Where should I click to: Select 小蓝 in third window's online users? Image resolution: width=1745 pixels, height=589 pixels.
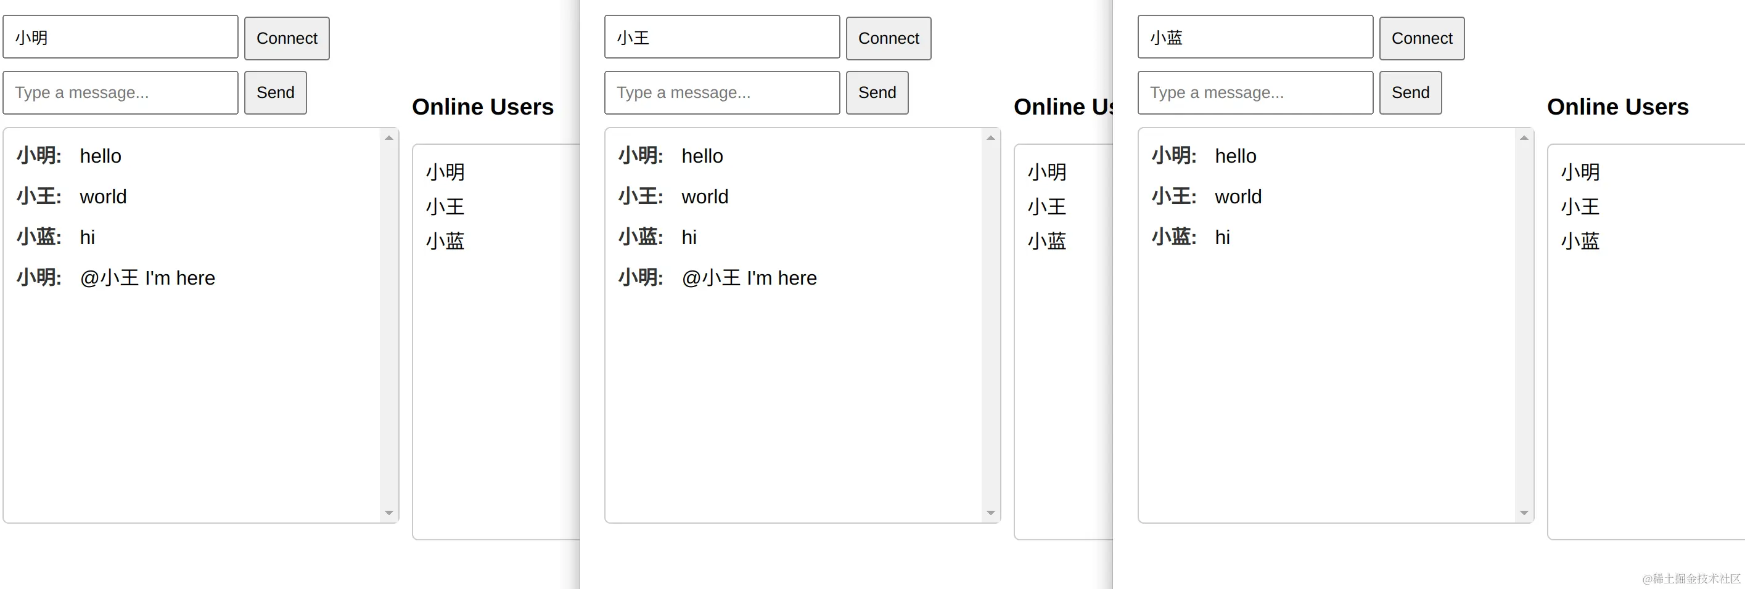[1580, 241]
